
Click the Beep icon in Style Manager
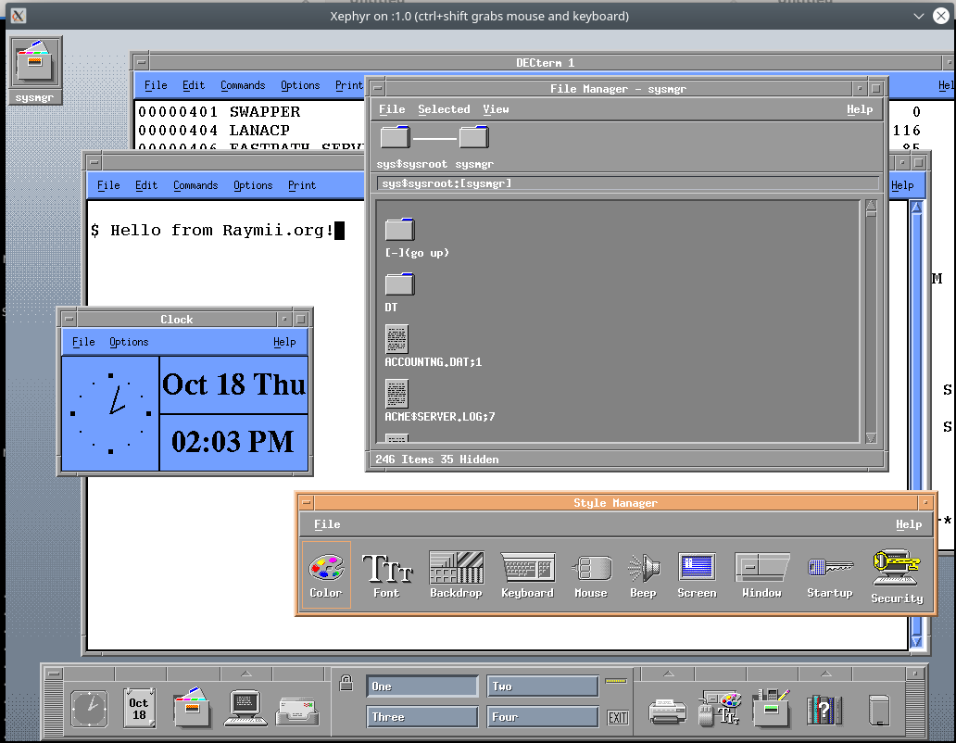coord(643,570)
